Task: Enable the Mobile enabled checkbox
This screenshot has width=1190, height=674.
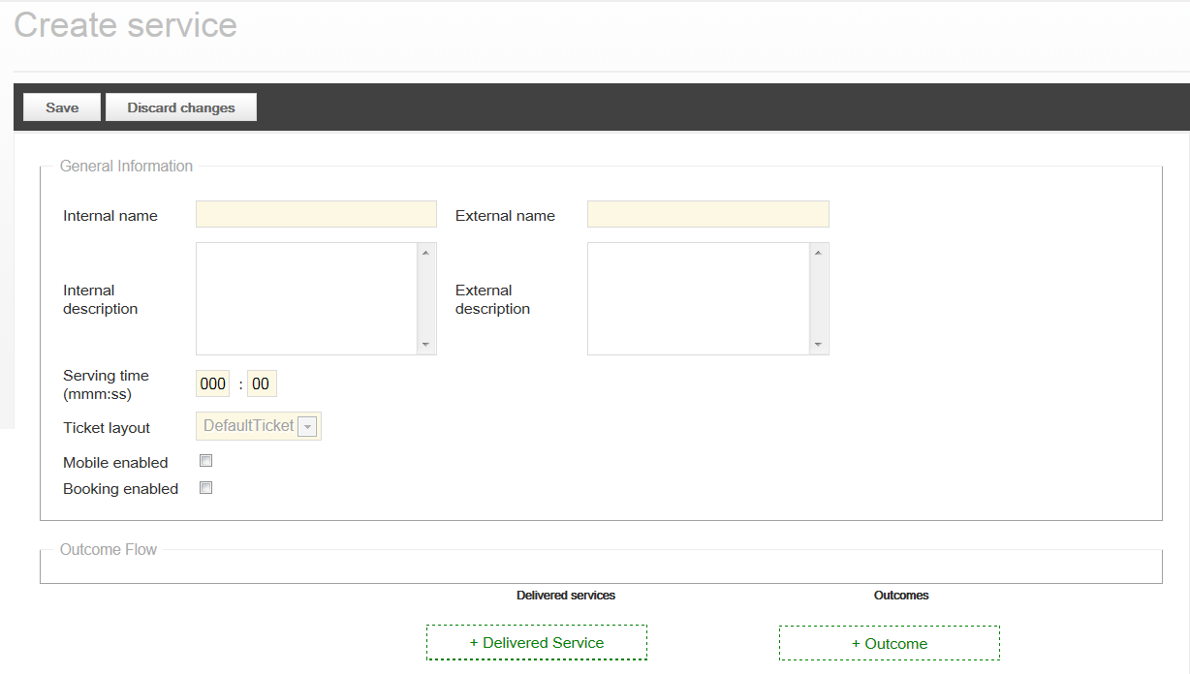Action: click(x=205, y=461)
